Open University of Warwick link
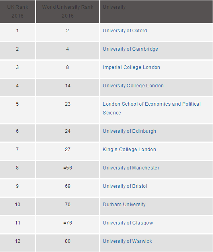Screen dimensions: 213x252 pos(127,241)
